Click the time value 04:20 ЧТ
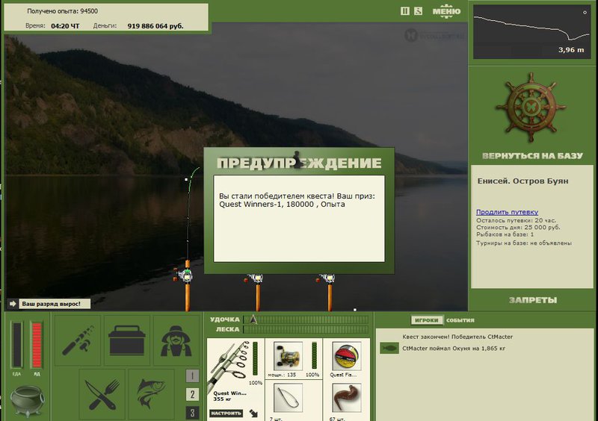Screen dimensions: 598x421 point(65,26)
